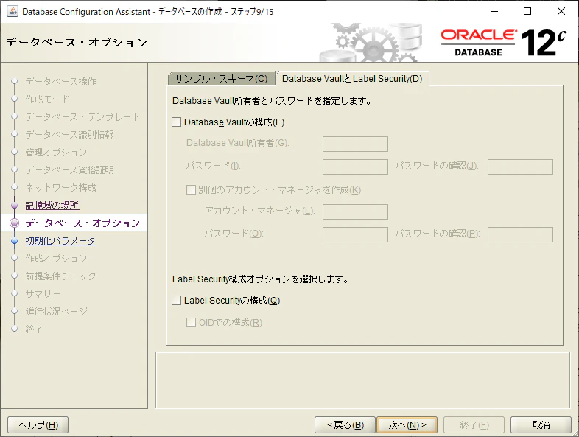The height and width of the screenshot is (437, 579).
Task: Click the パスワード(O) input field
Action: pos(355,235)
